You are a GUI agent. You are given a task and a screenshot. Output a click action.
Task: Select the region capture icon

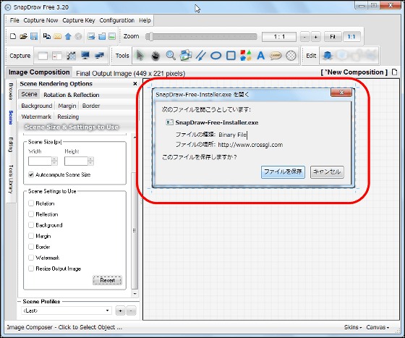[x=71, y=56]
